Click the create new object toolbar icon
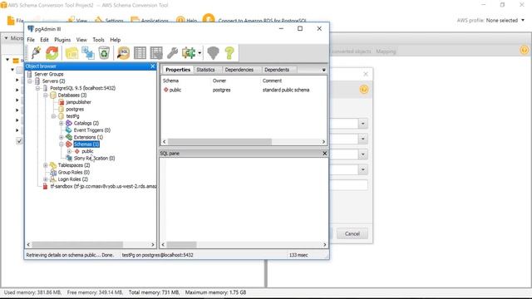Image resolution: width=532 pixels, height=299 pixels. point(88,53)
